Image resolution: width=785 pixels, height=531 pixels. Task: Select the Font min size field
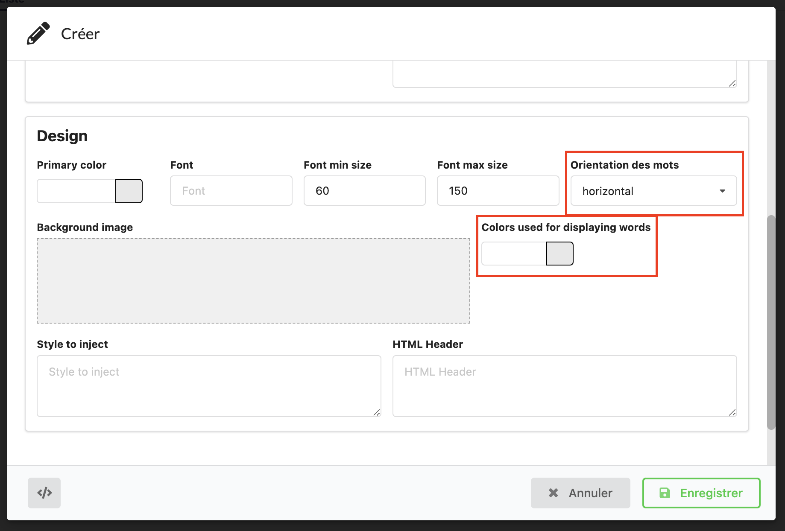(x=364, y=191)
